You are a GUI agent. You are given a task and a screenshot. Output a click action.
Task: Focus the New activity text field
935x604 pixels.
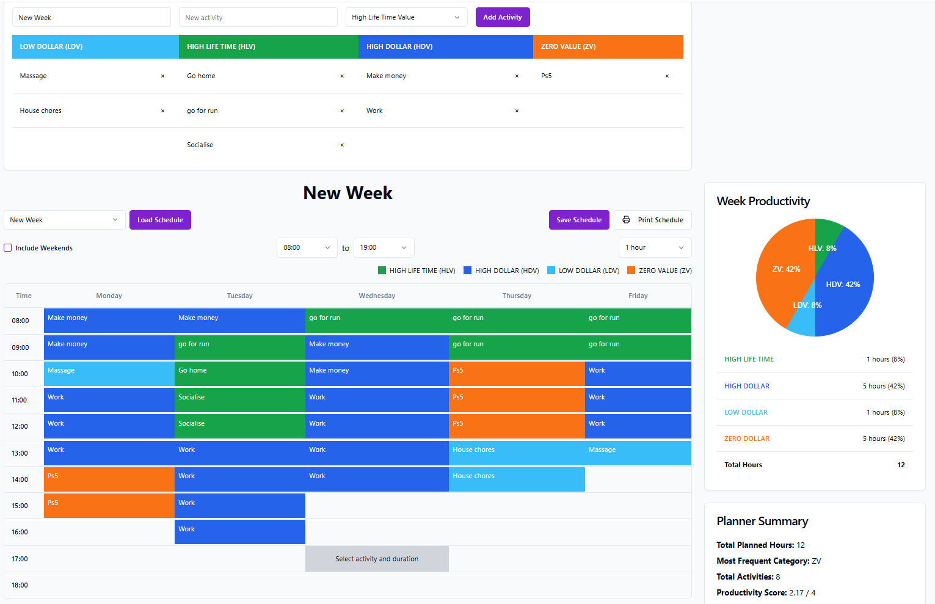pos(258,18)
